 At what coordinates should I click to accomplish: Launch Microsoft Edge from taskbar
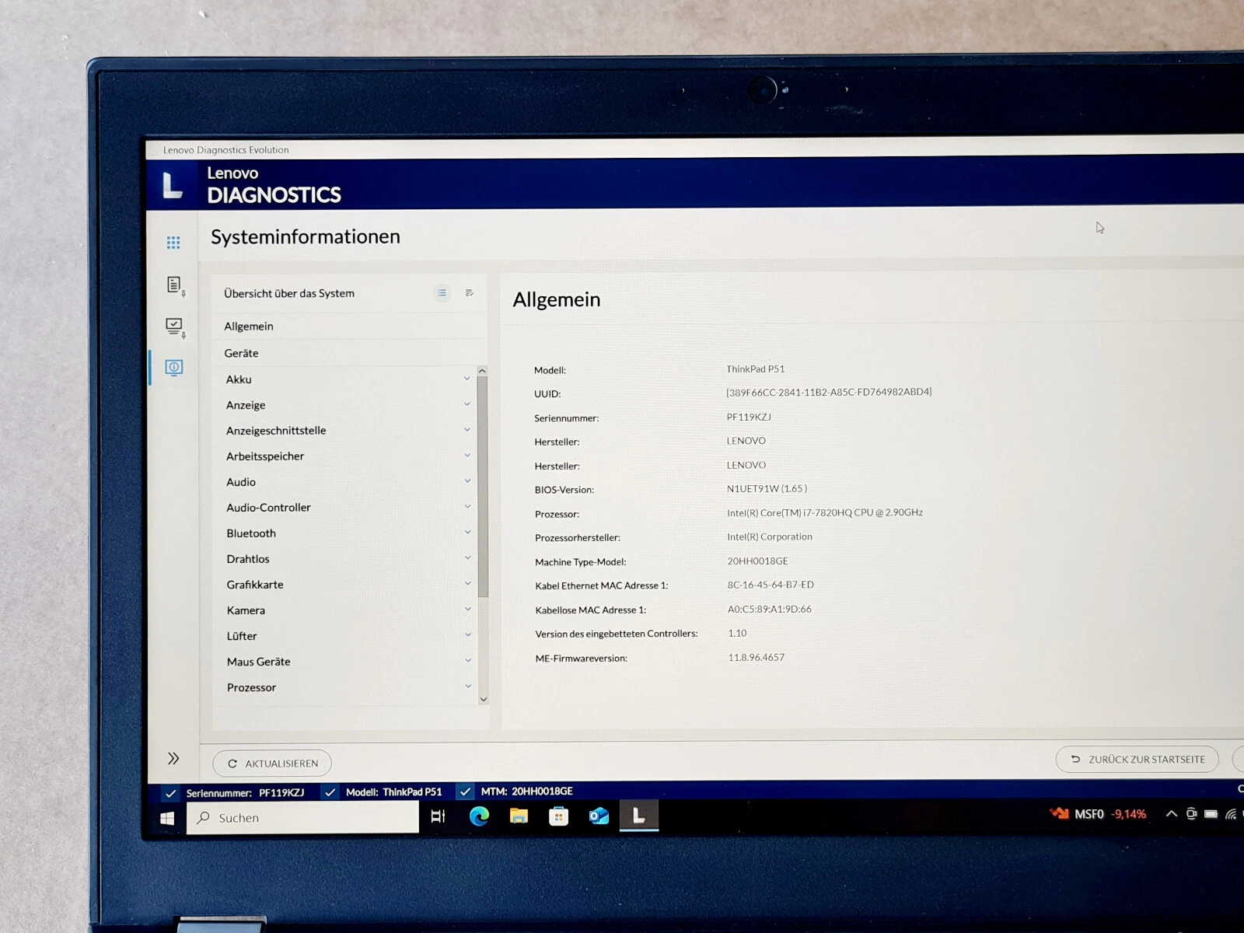pyautogui.click(x=479, y=816)
